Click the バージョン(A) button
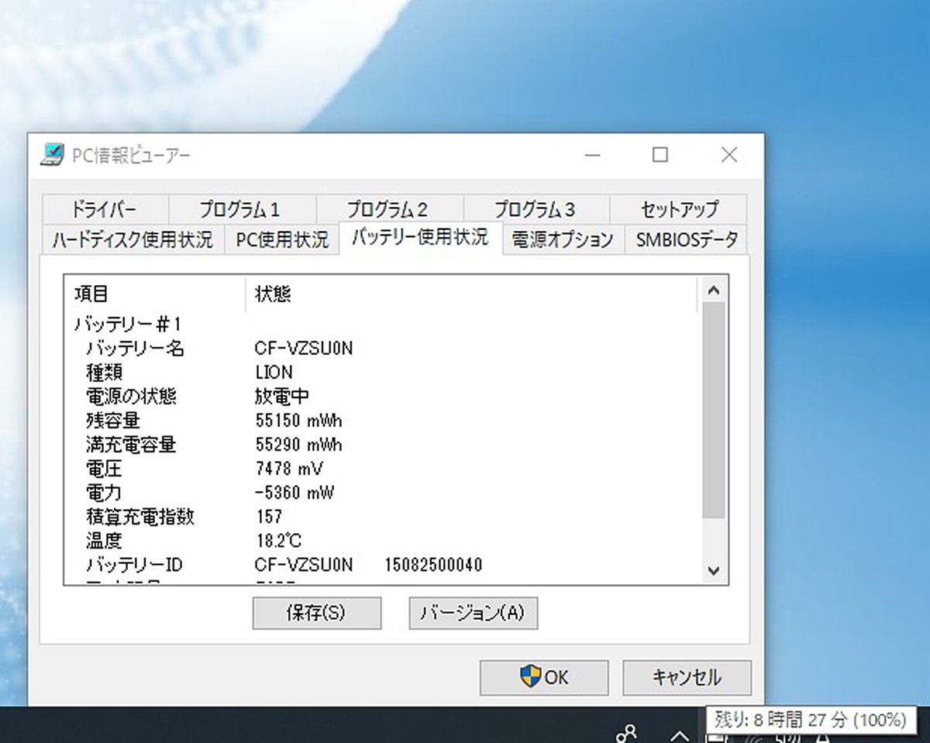 473,613
